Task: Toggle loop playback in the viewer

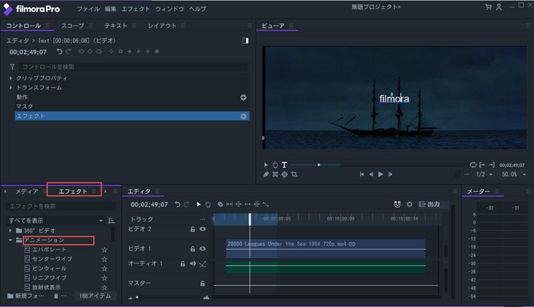Action: tap(473, 164)
